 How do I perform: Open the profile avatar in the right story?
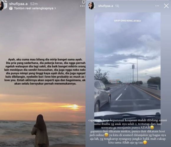coord(91,6)
